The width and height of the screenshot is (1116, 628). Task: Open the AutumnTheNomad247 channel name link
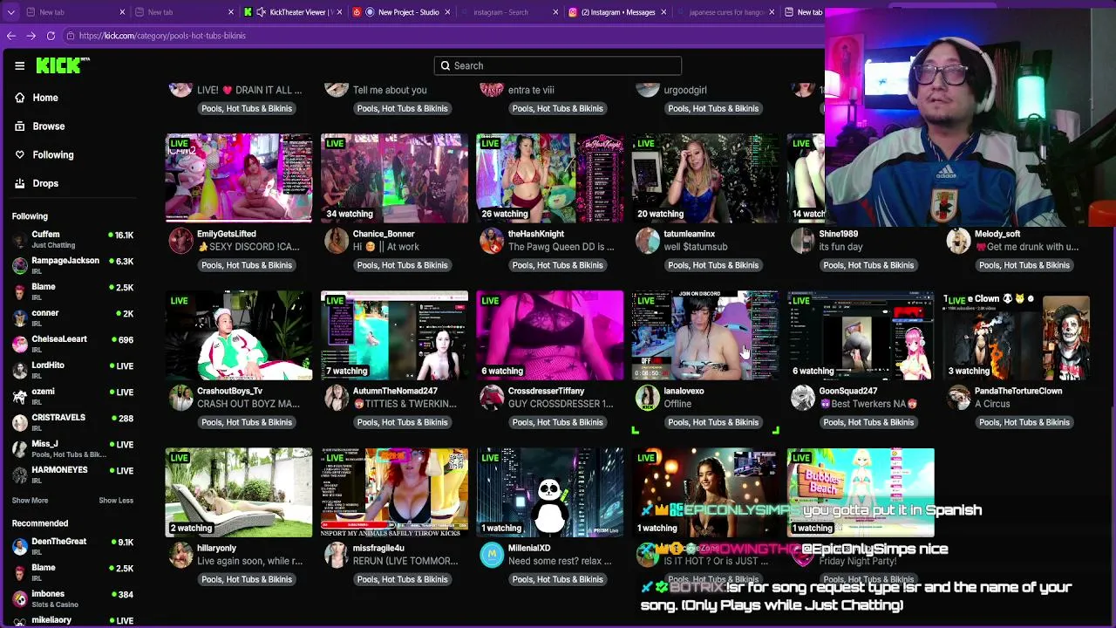pos(395,391)
